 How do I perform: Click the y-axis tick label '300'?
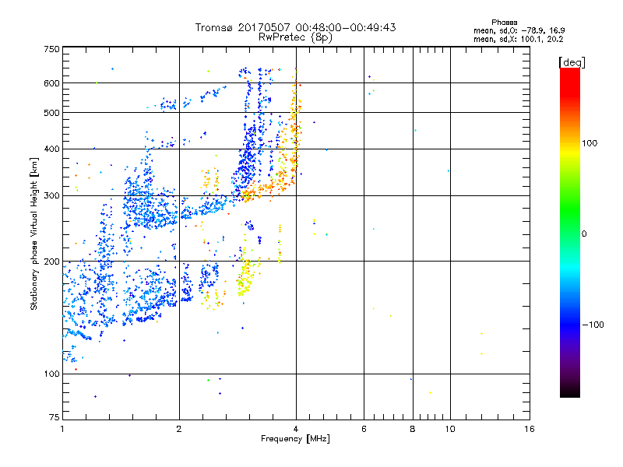(x=52, y=196)
